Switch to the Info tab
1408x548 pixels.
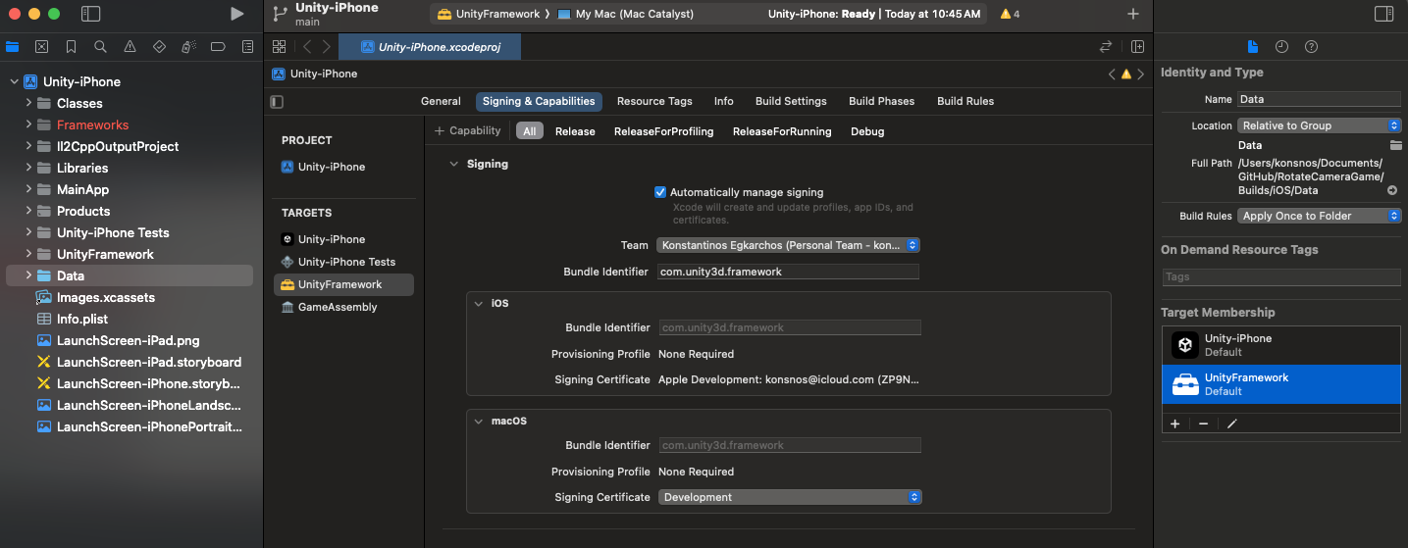point(723,101)
